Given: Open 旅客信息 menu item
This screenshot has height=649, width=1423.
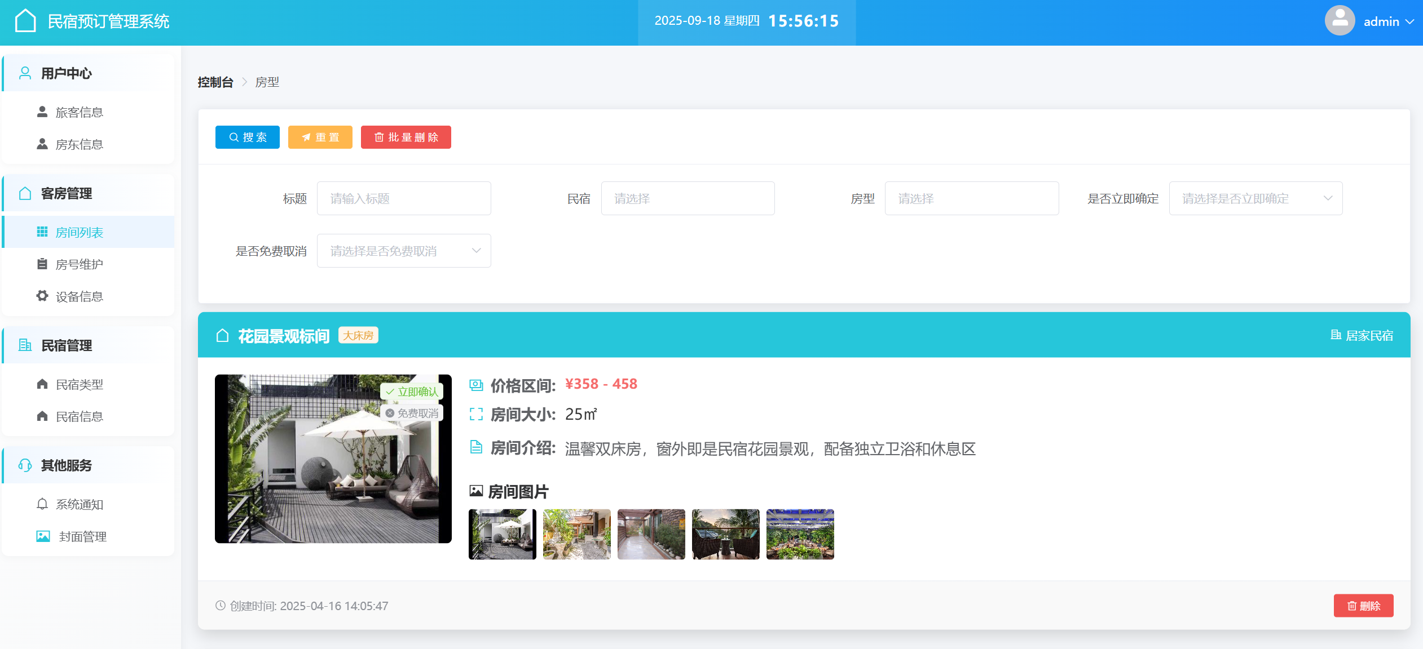Looking at the screenshot, I should point(89,112).
